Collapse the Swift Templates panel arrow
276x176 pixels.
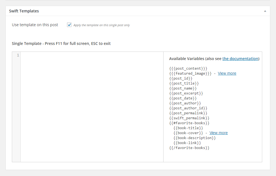[265, 11]
